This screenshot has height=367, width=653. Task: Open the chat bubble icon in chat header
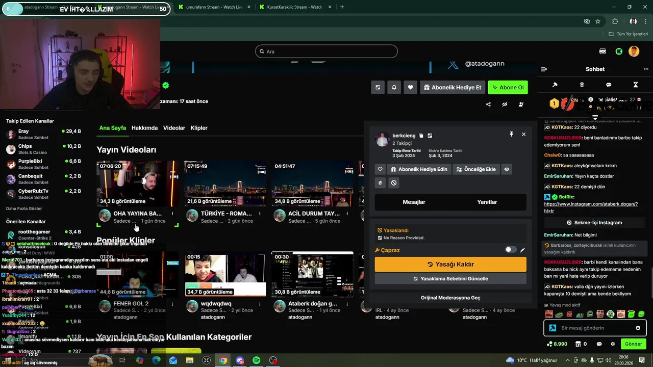click(609, 85)
